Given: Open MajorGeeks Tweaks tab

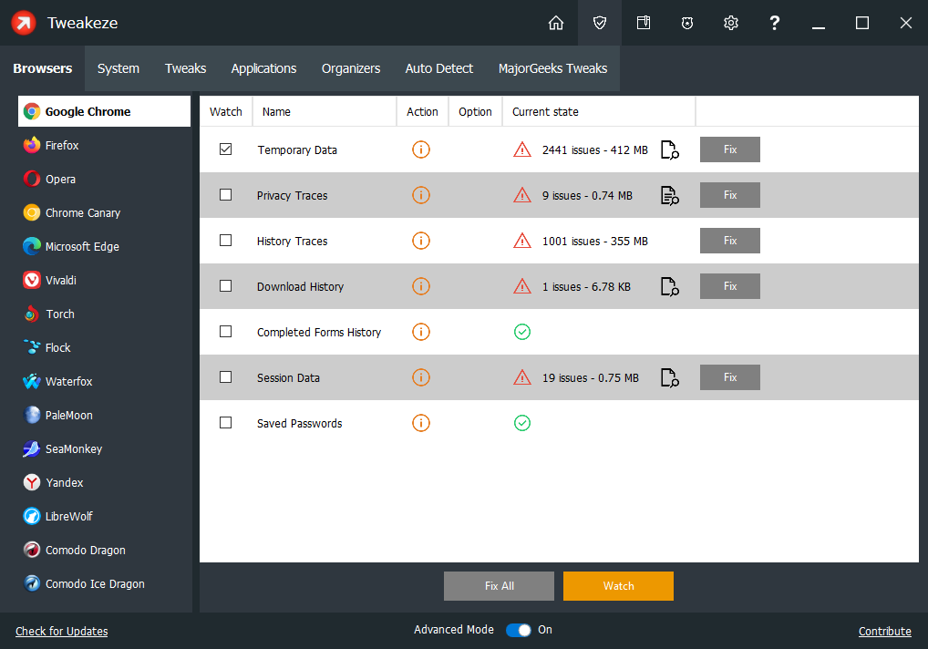Looking at the screenshot, I should pos(552,68).
